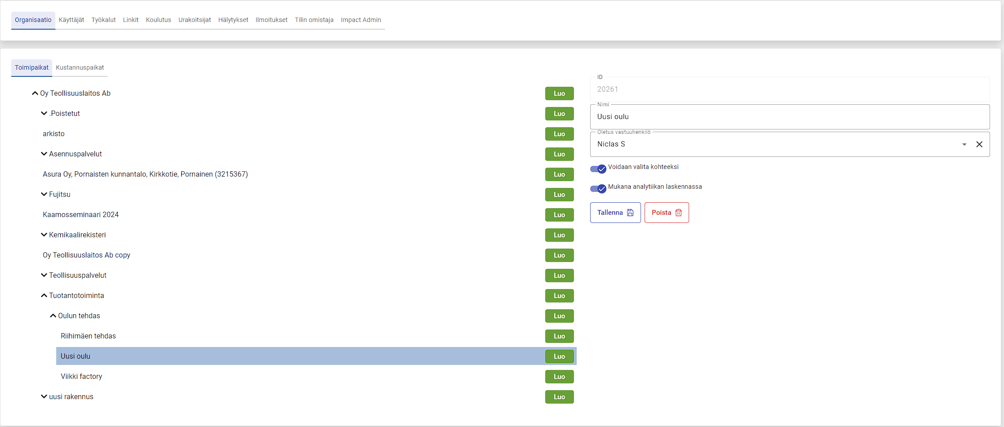Open the Kustannuspaikat tab
This screenshot has height=427, width=1004.
point(80,67)
